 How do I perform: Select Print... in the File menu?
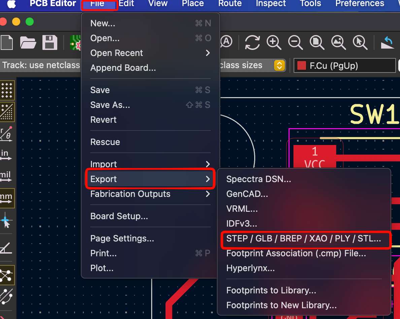pos(151,253)
